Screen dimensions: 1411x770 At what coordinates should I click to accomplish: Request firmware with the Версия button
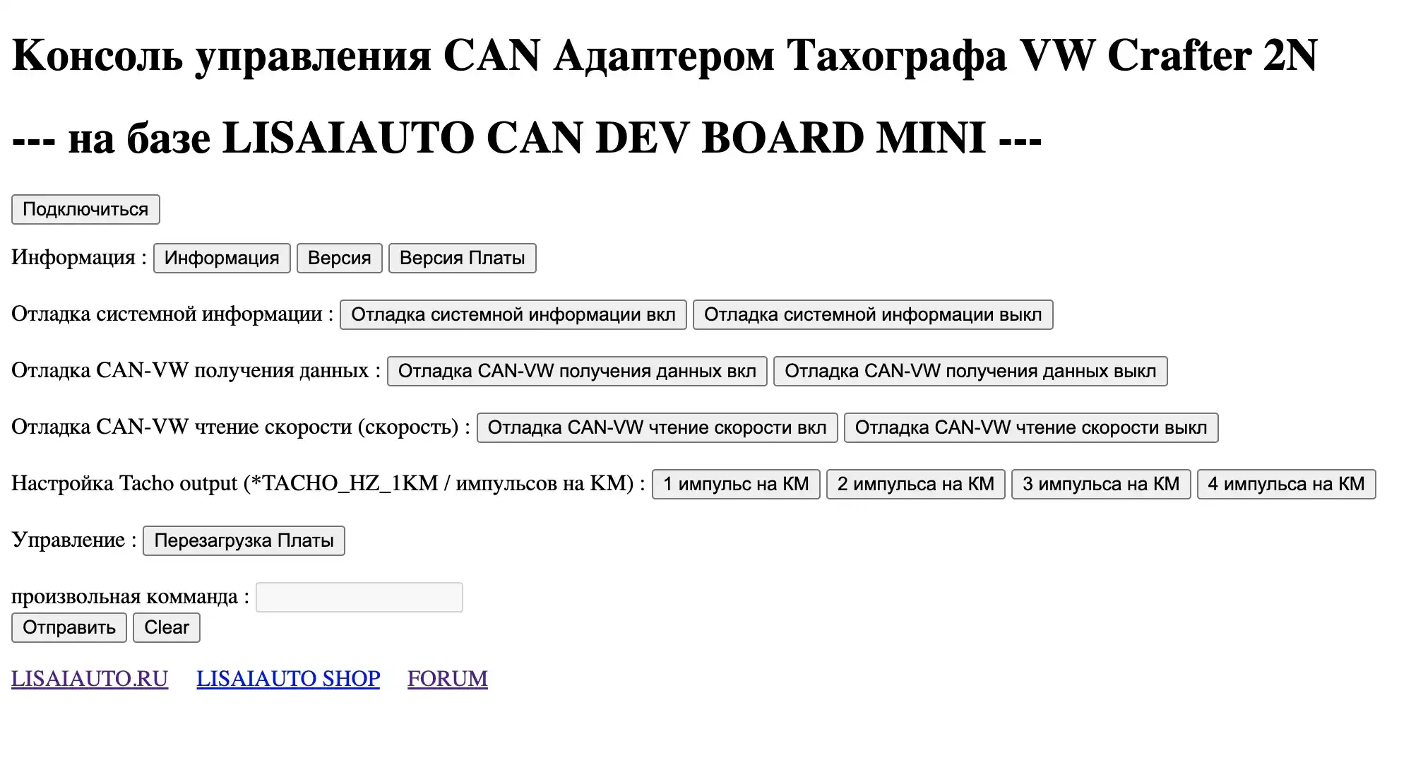[x=339, y=259]
